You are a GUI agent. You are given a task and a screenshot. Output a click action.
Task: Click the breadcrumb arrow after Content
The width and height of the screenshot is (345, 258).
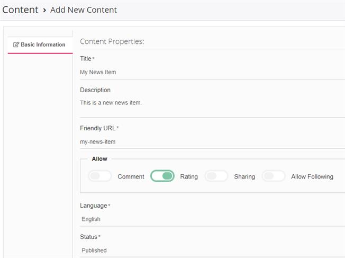coord(44,10)
